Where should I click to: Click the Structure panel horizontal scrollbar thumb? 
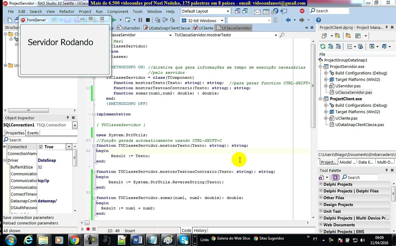point(28,110)
